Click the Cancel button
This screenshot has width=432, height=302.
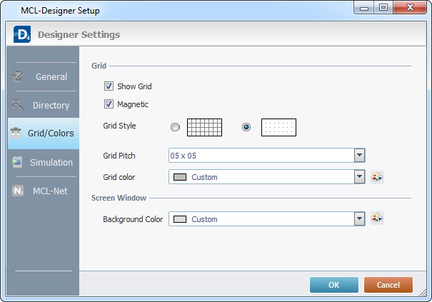(x=388, y=285)
